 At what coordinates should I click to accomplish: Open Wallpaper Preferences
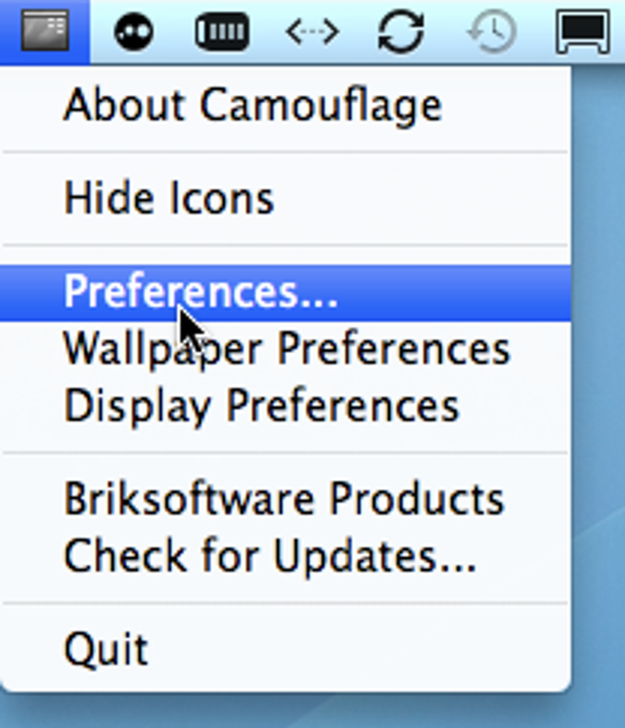pos(286,349)
